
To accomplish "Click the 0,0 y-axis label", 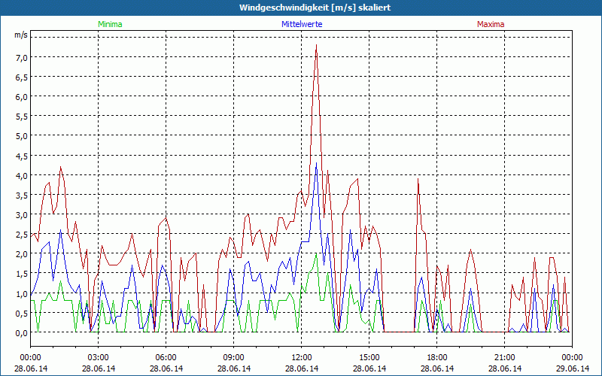I will 22,332.
